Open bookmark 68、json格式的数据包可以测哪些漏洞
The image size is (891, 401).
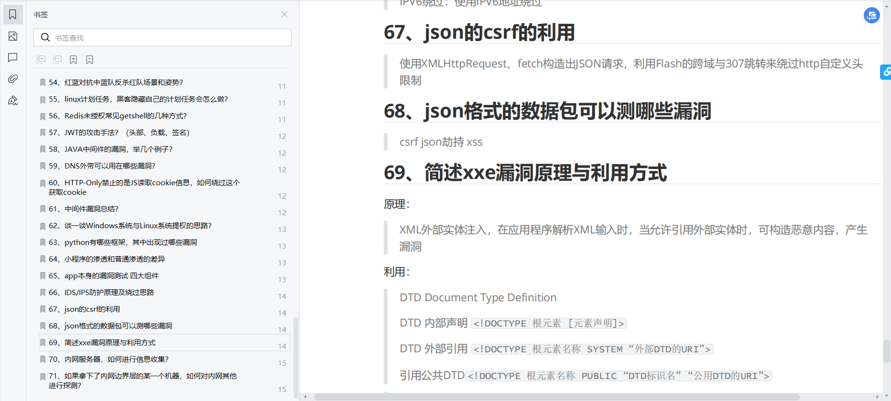[110, 326]
